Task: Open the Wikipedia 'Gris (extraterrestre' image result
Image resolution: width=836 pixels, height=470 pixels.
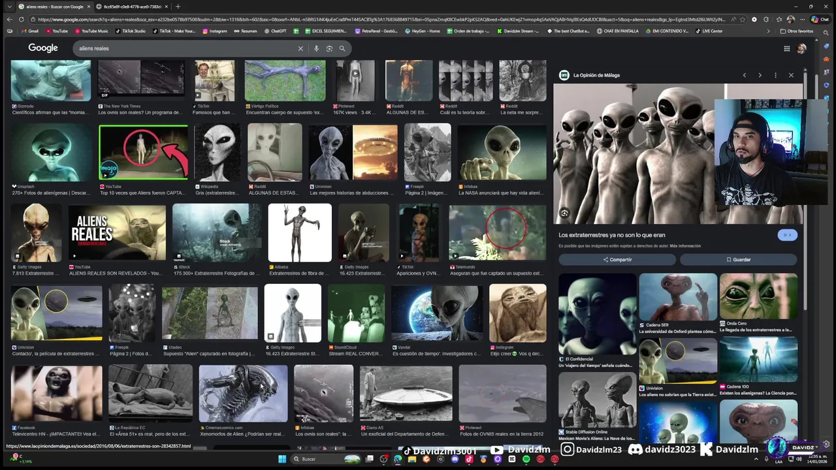Action: point(217,153)
